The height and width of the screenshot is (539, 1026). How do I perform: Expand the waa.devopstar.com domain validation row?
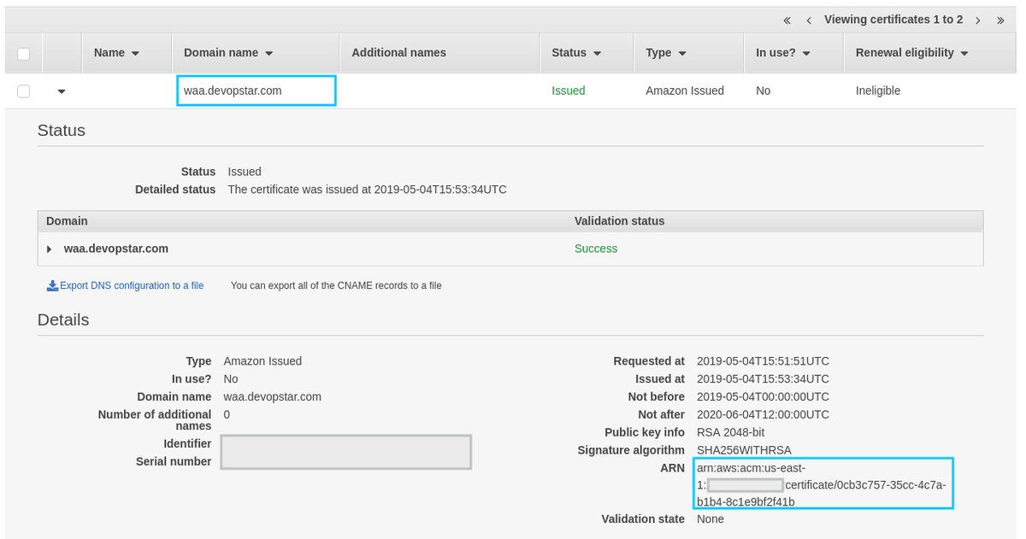click(50, 249)
